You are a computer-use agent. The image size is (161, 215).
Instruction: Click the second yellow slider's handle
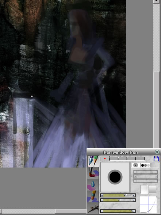point(119,200)
